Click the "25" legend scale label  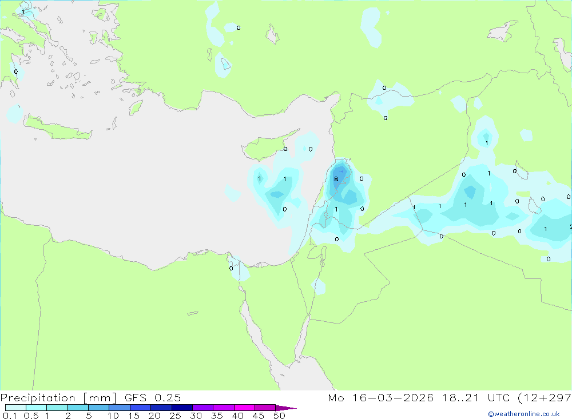[x=176, y=416]
